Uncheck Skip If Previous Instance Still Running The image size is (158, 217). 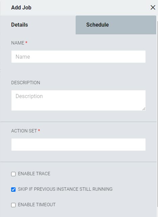click(x=13, y=189)
